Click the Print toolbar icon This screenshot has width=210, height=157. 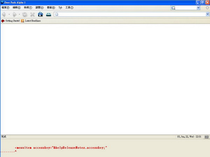tap(49, 14)
